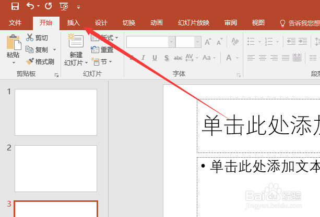The width and height of the screenshot is (320, 217).
Task: Align text right
Action: 274,58
